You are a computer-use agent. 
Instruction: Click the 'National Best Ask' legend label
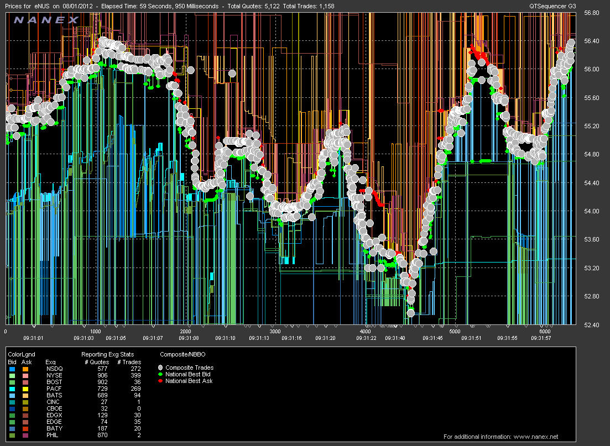pos(189,381)
